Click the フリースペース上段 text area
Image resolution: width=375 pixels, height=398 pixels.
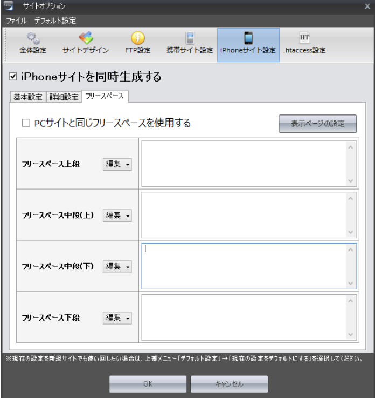[x=244, y=164]
